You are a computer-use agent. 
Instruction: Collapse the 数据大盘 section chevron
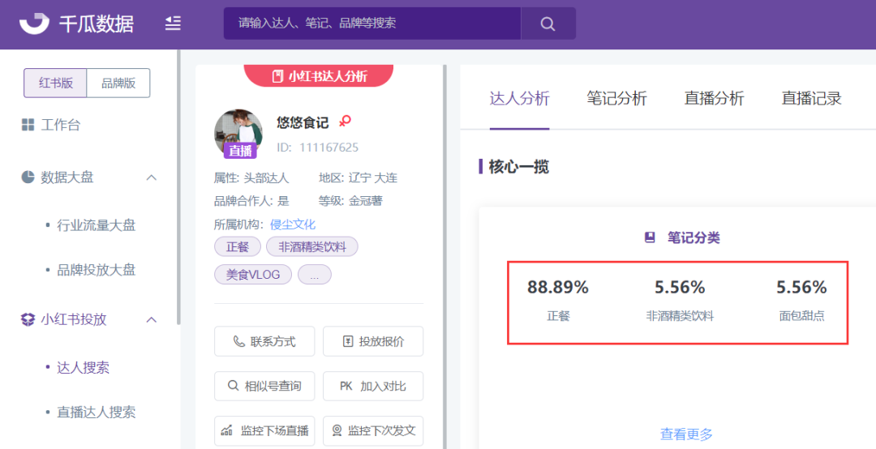coord(151,177)
